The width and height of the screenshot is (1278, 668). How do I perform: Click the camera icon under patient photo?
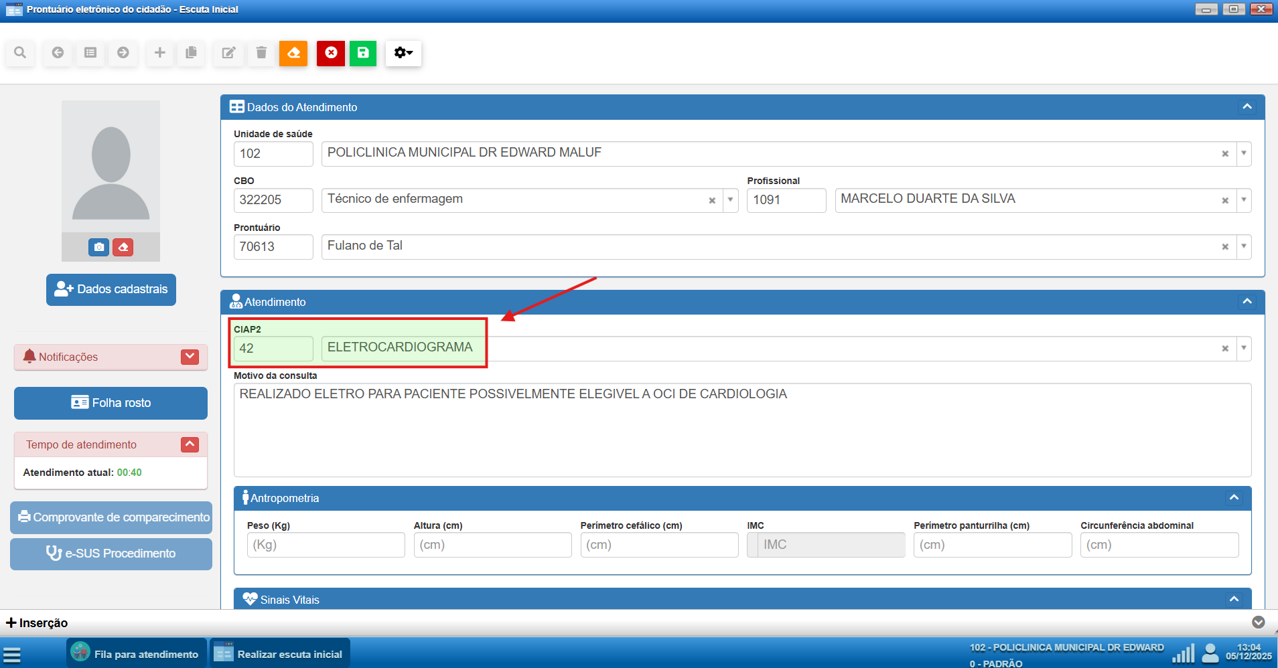pyautogui.click(x=99, y=247)
